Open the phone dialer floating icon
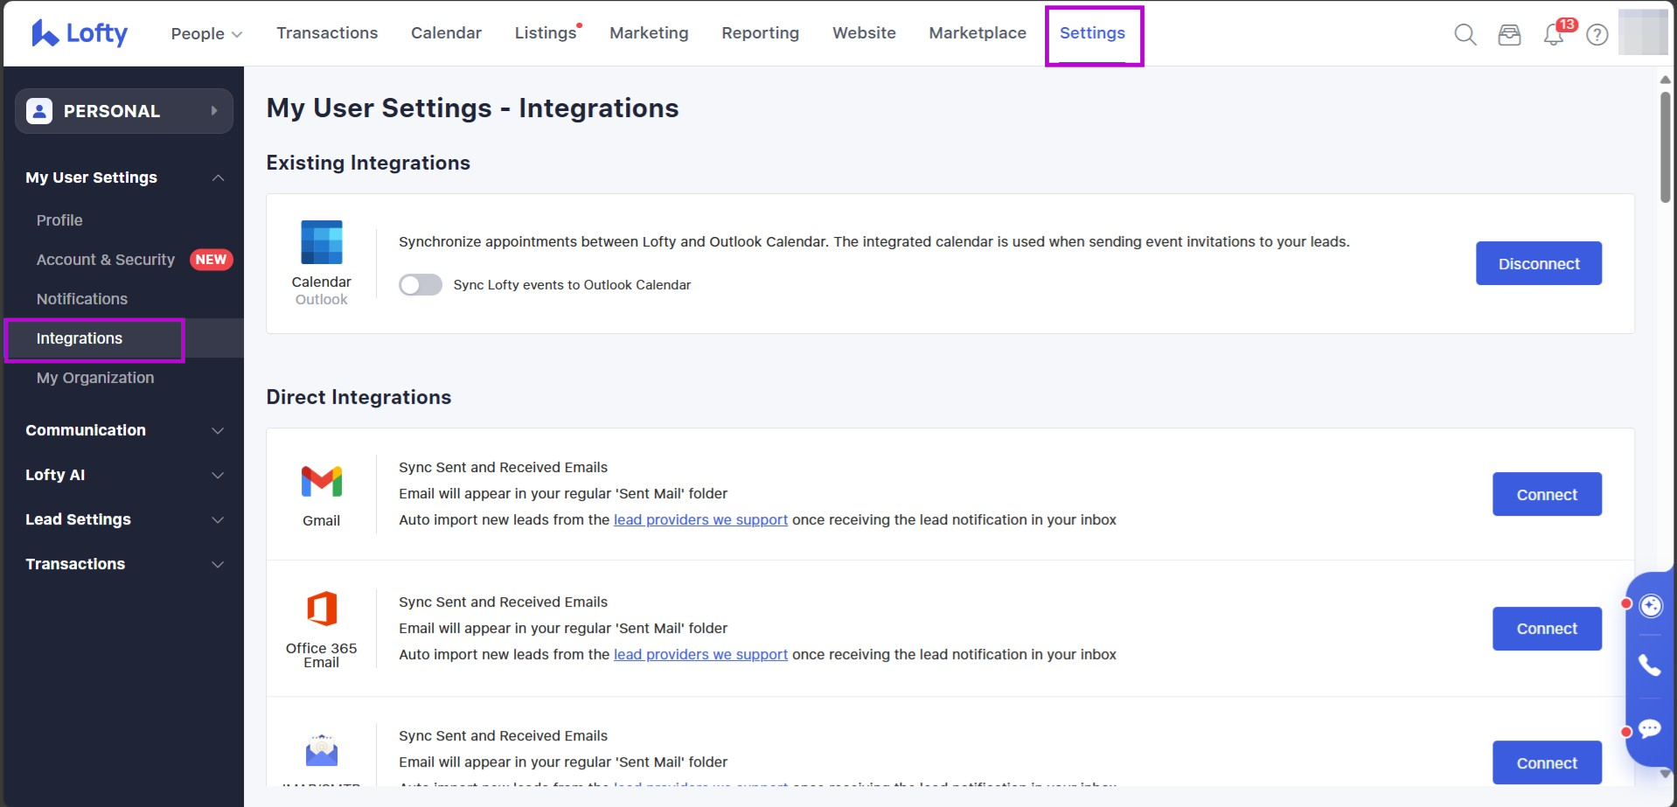The width and height of the screenshot is (1677, 807). click(x=1649, y=665)
